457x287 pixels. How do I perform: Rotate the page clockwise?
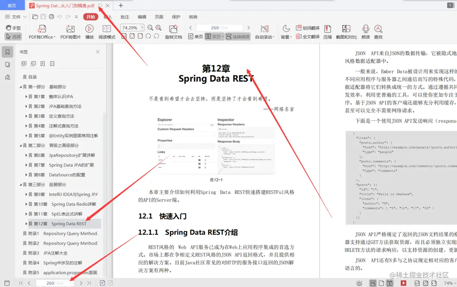coord(148,36)
